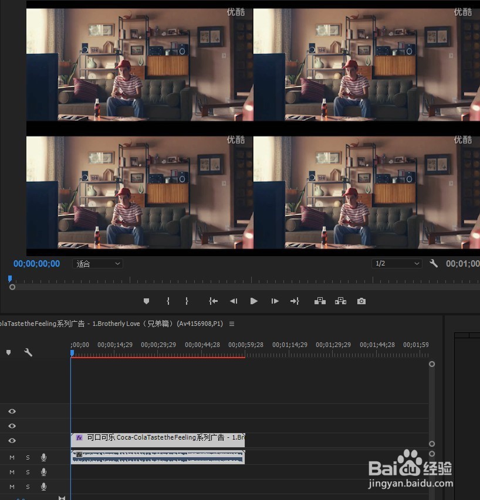Open the zoom level dropdown 适合
The image size is (480, 500).
[97, 264]
